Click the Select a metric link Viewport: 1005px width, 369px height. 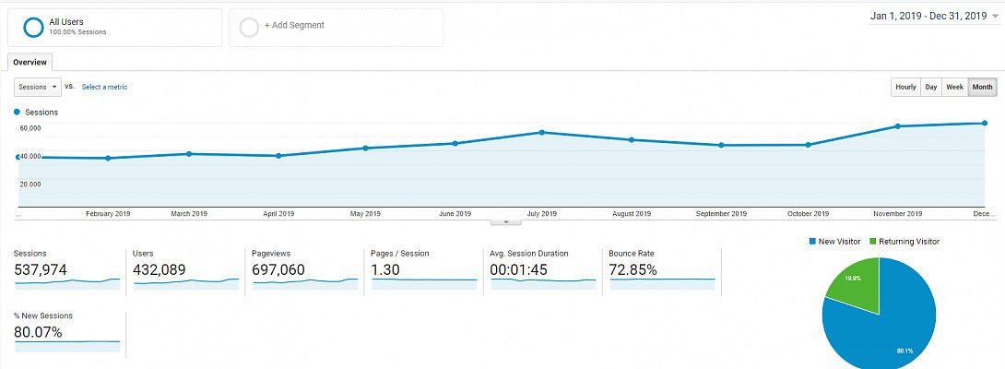pyautogui.click(x=104, y=87)
